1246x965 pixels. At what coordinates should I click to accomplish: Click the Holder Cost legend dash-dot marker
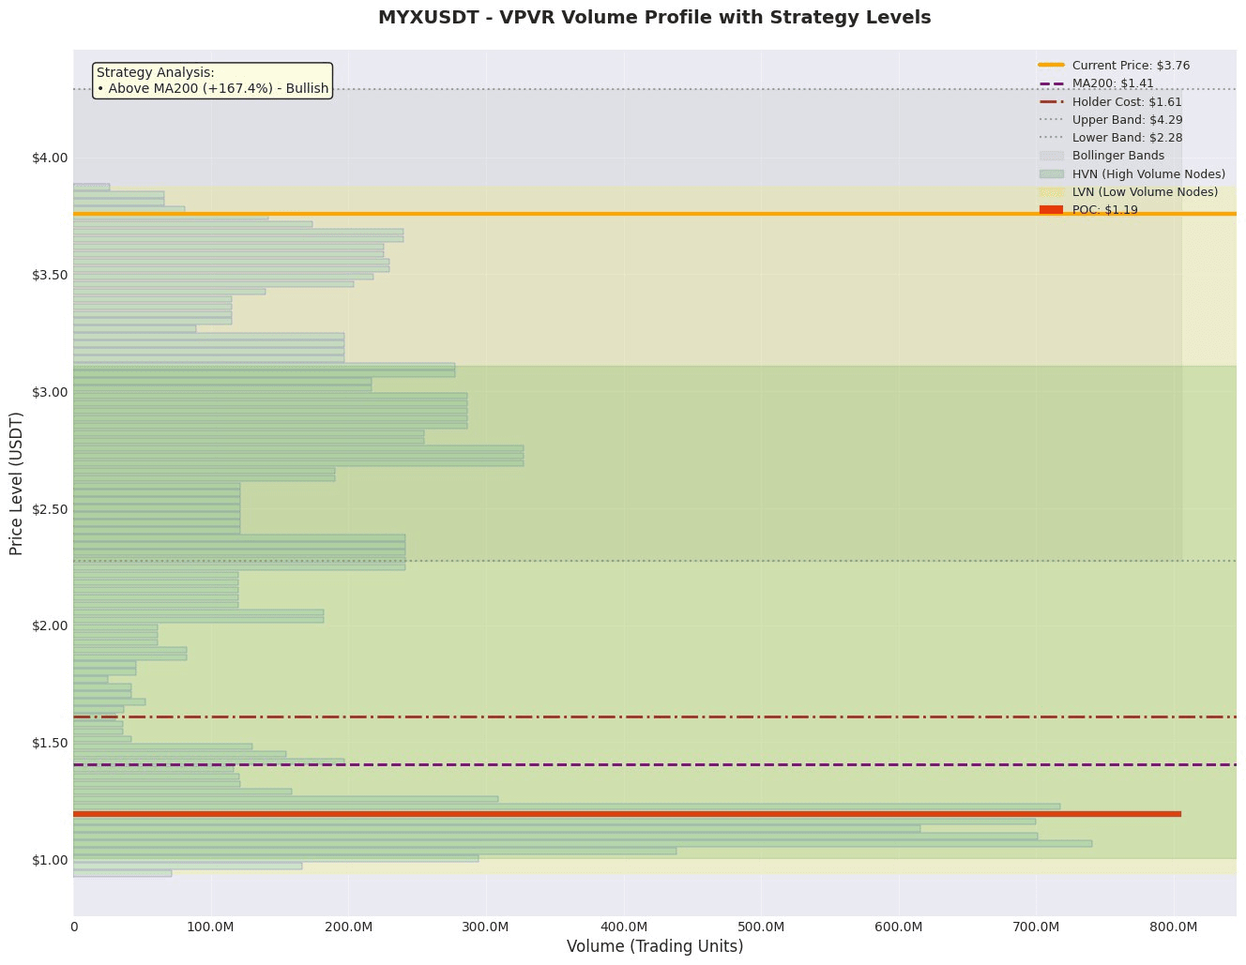click(x=1051, y=101)
